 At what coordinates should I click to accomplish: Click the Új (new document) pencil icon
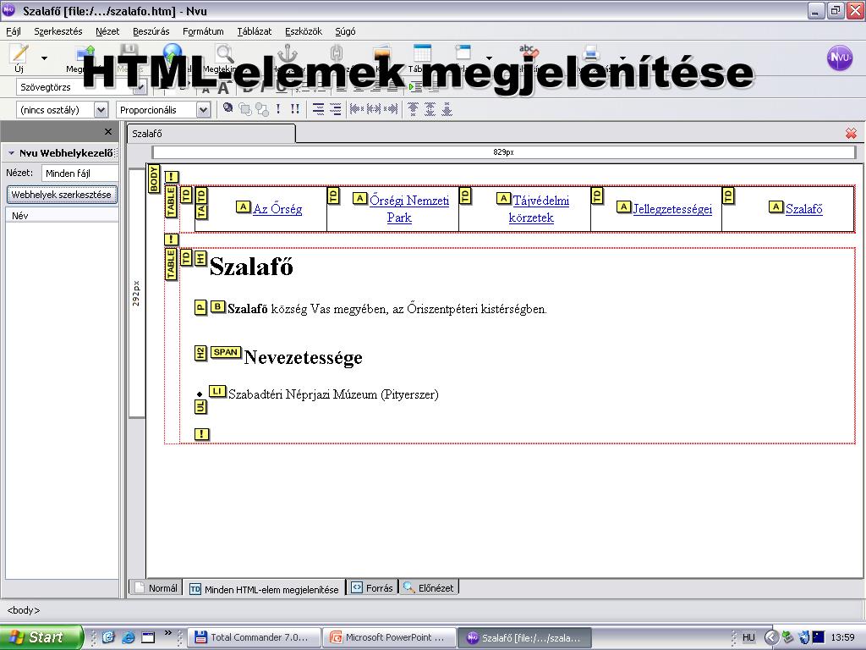[19, 53]
